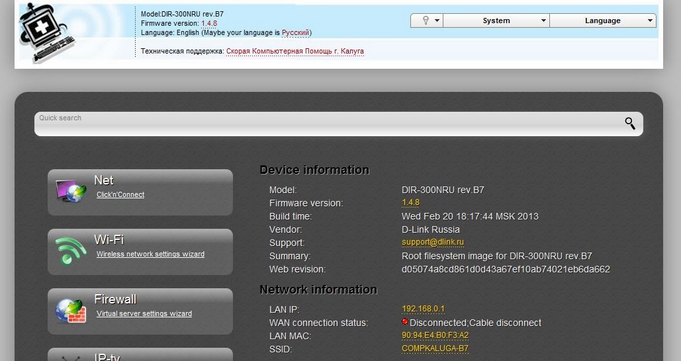The image size is (681, 361).
Task: Click the support@dlink.ru email link
Action: [x=433, y=242]
